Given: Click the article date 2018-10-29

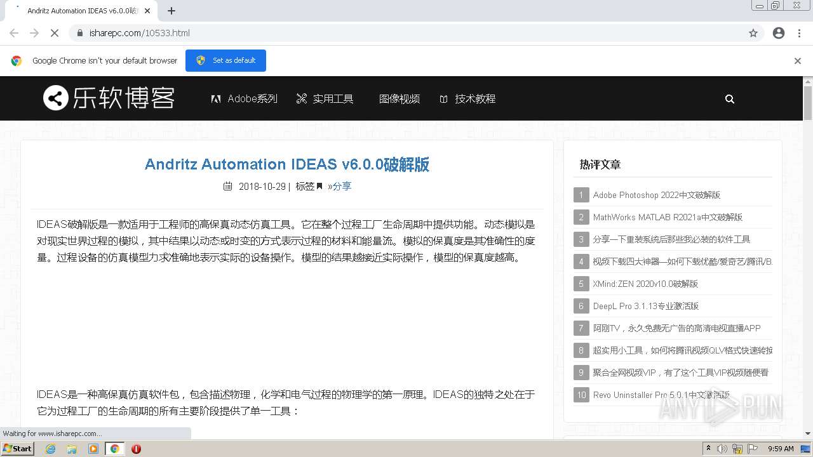Looking at the screenshot, I should click(x=262, y=186).
